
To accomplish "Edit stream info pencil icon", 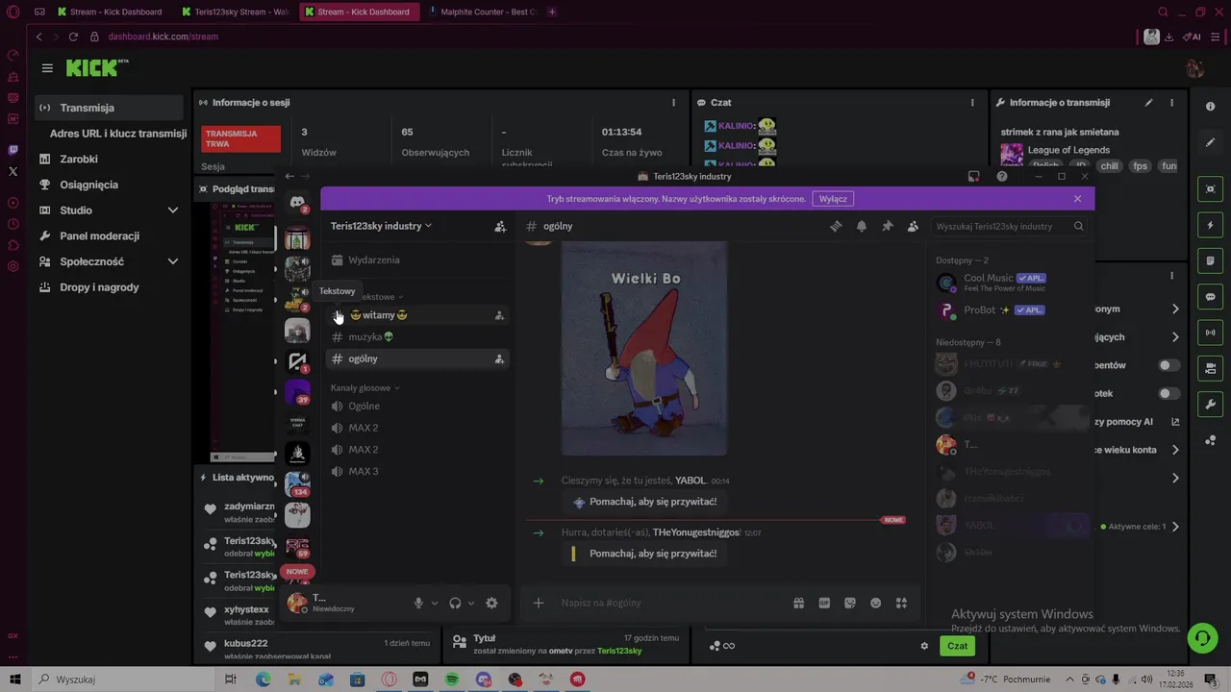I will tap(1148, 102).
